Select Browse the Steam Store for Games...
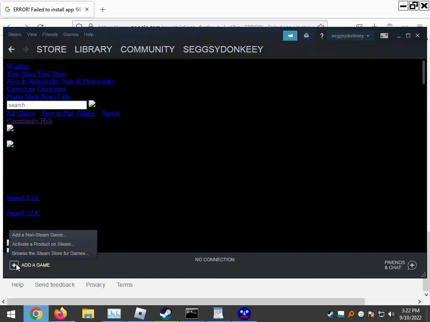Viewport: 430px width, 322px height. tap(53, 253)
